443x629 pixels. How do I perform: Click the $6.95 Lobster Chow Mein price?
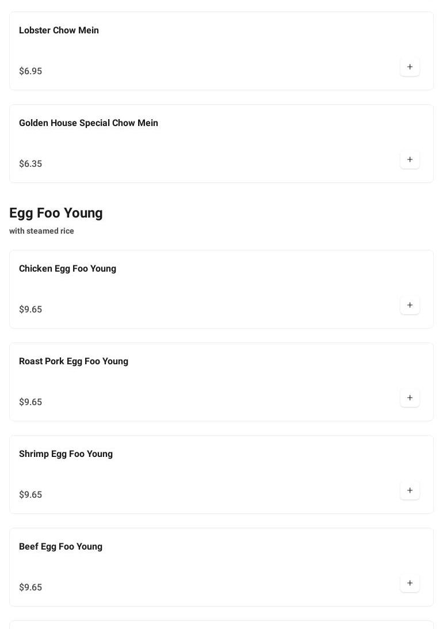pos(30,71)
